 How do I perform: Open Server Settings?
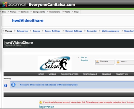click(53, 31)
